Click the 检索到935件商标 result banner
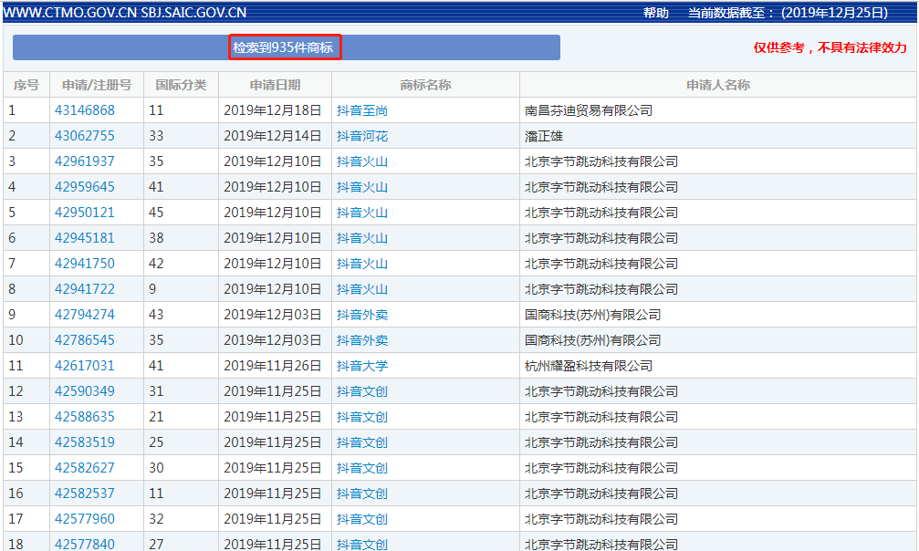 [284, 47]
